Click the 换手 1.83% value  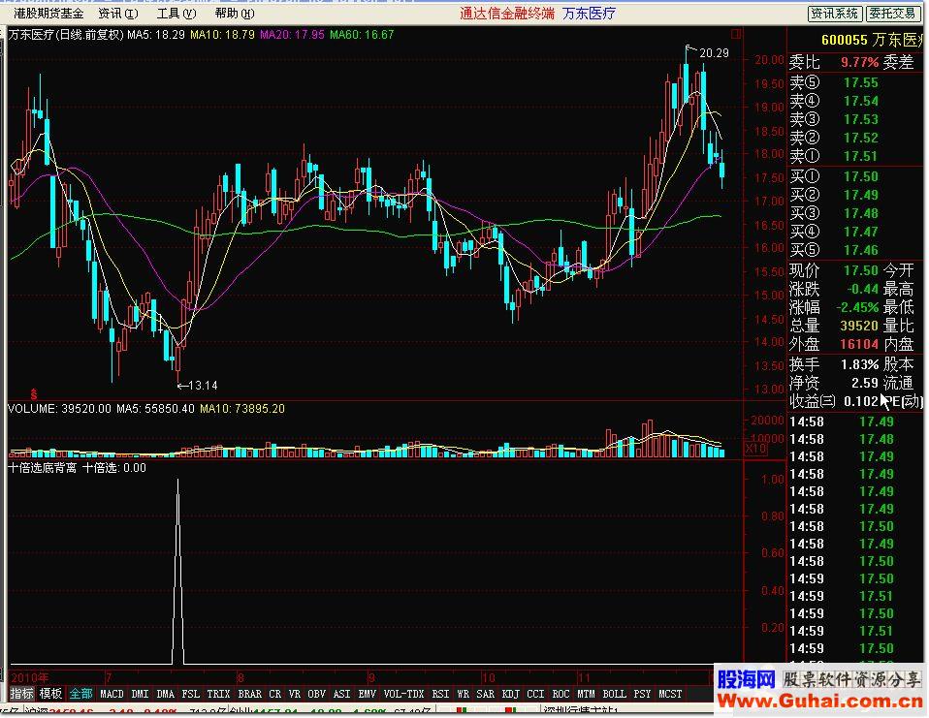pos(859,364)
